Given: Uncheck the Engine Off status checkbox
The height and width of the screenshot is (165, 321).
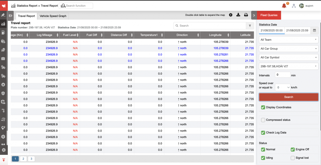Looking at the screenshot, I should click(x=293, y=149).
